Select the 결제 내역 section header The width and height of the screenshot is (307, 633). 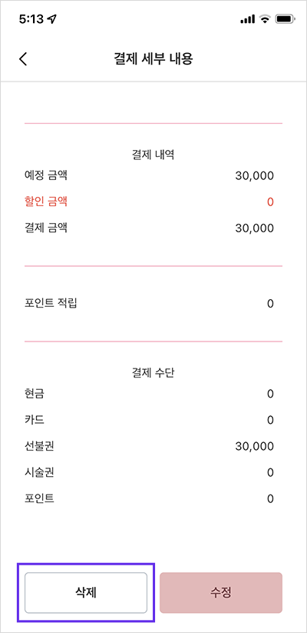[153, 155]
